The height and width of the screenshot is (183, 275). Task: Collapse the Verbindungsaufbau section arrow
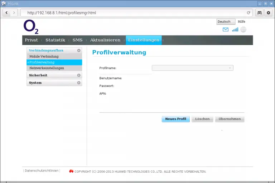79,50
